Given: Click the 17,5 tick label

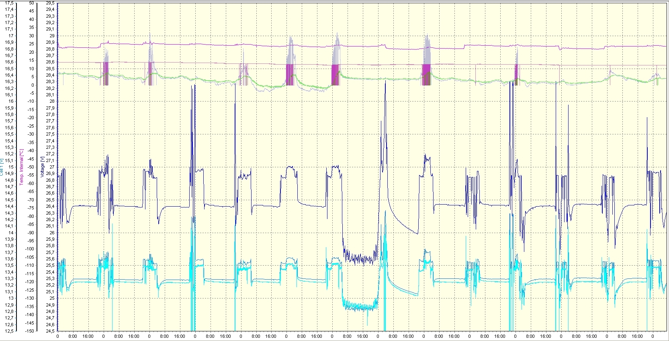Looking at the screenshot, I should pos(9,3).
